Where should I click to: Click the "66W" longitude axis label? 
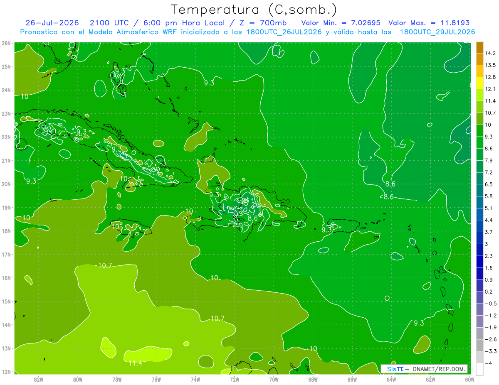352,379
